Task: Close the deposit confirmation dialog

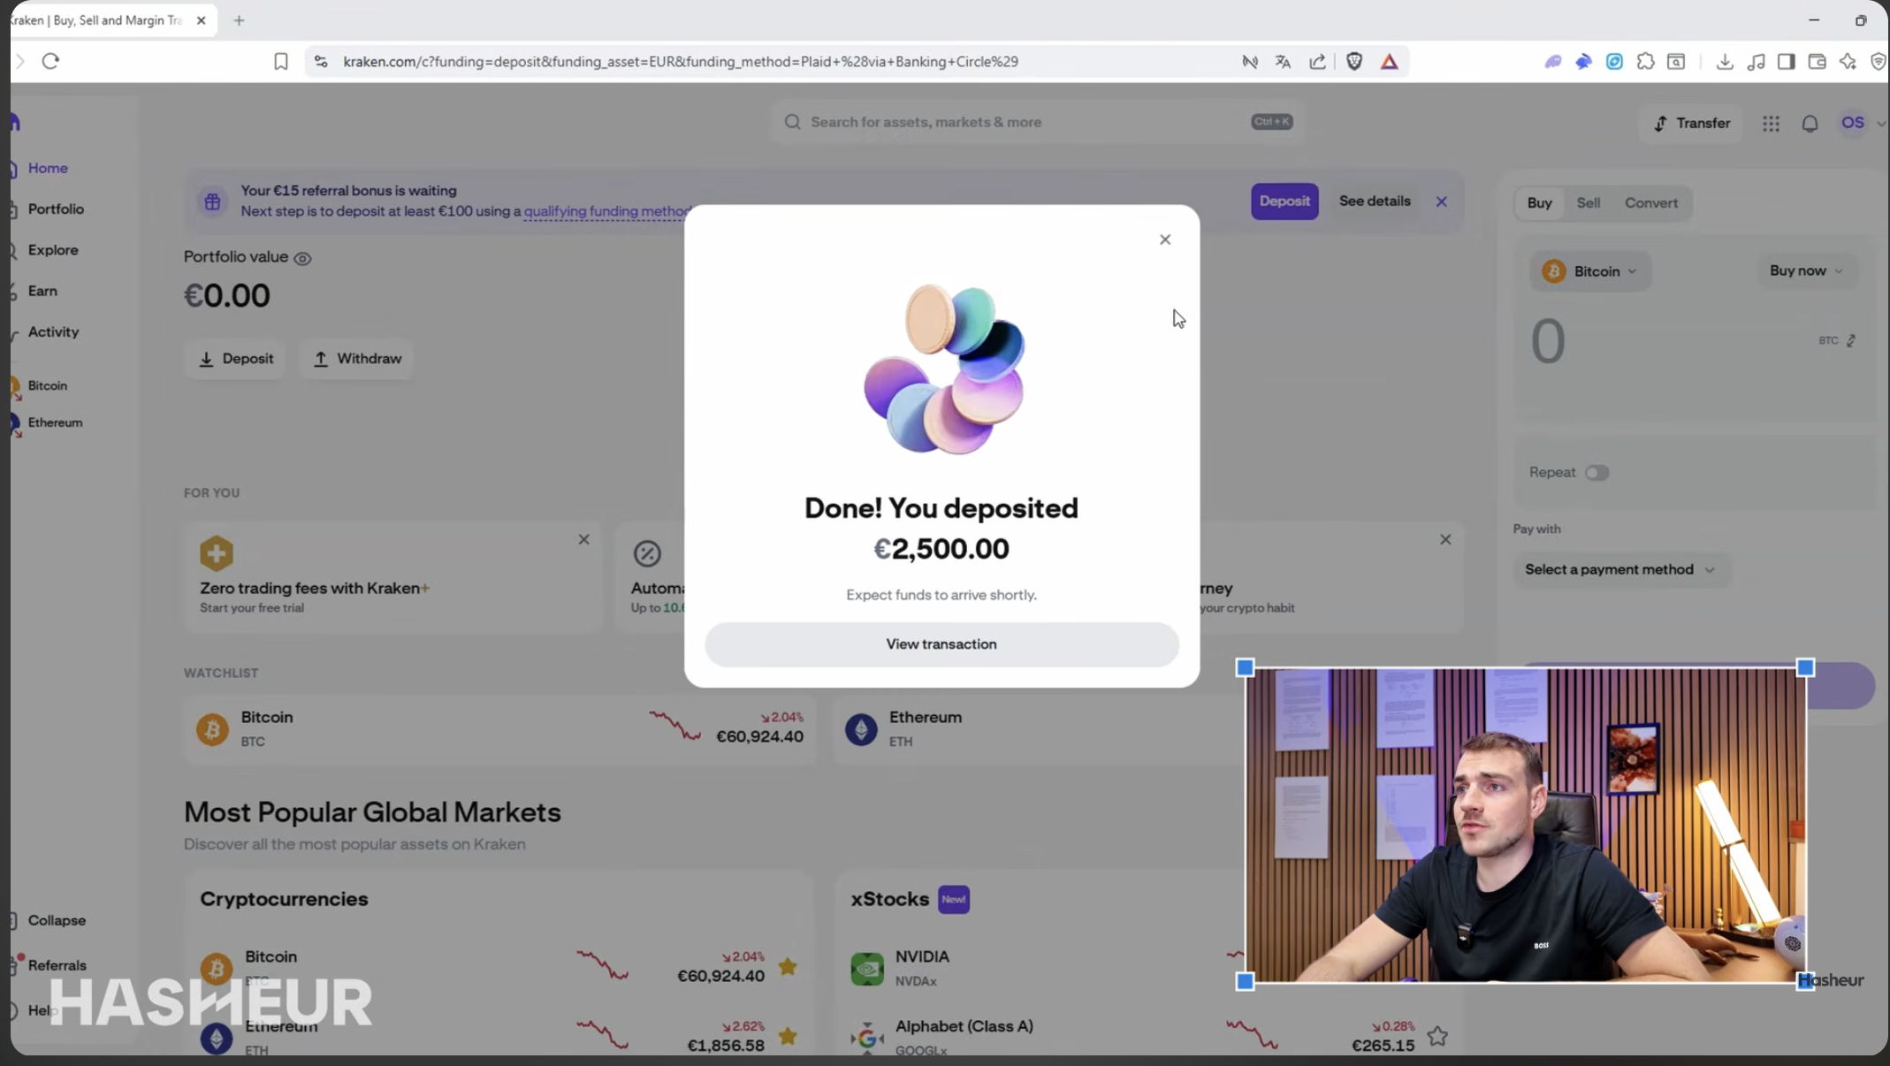Action: click(x=1164, y=240)
